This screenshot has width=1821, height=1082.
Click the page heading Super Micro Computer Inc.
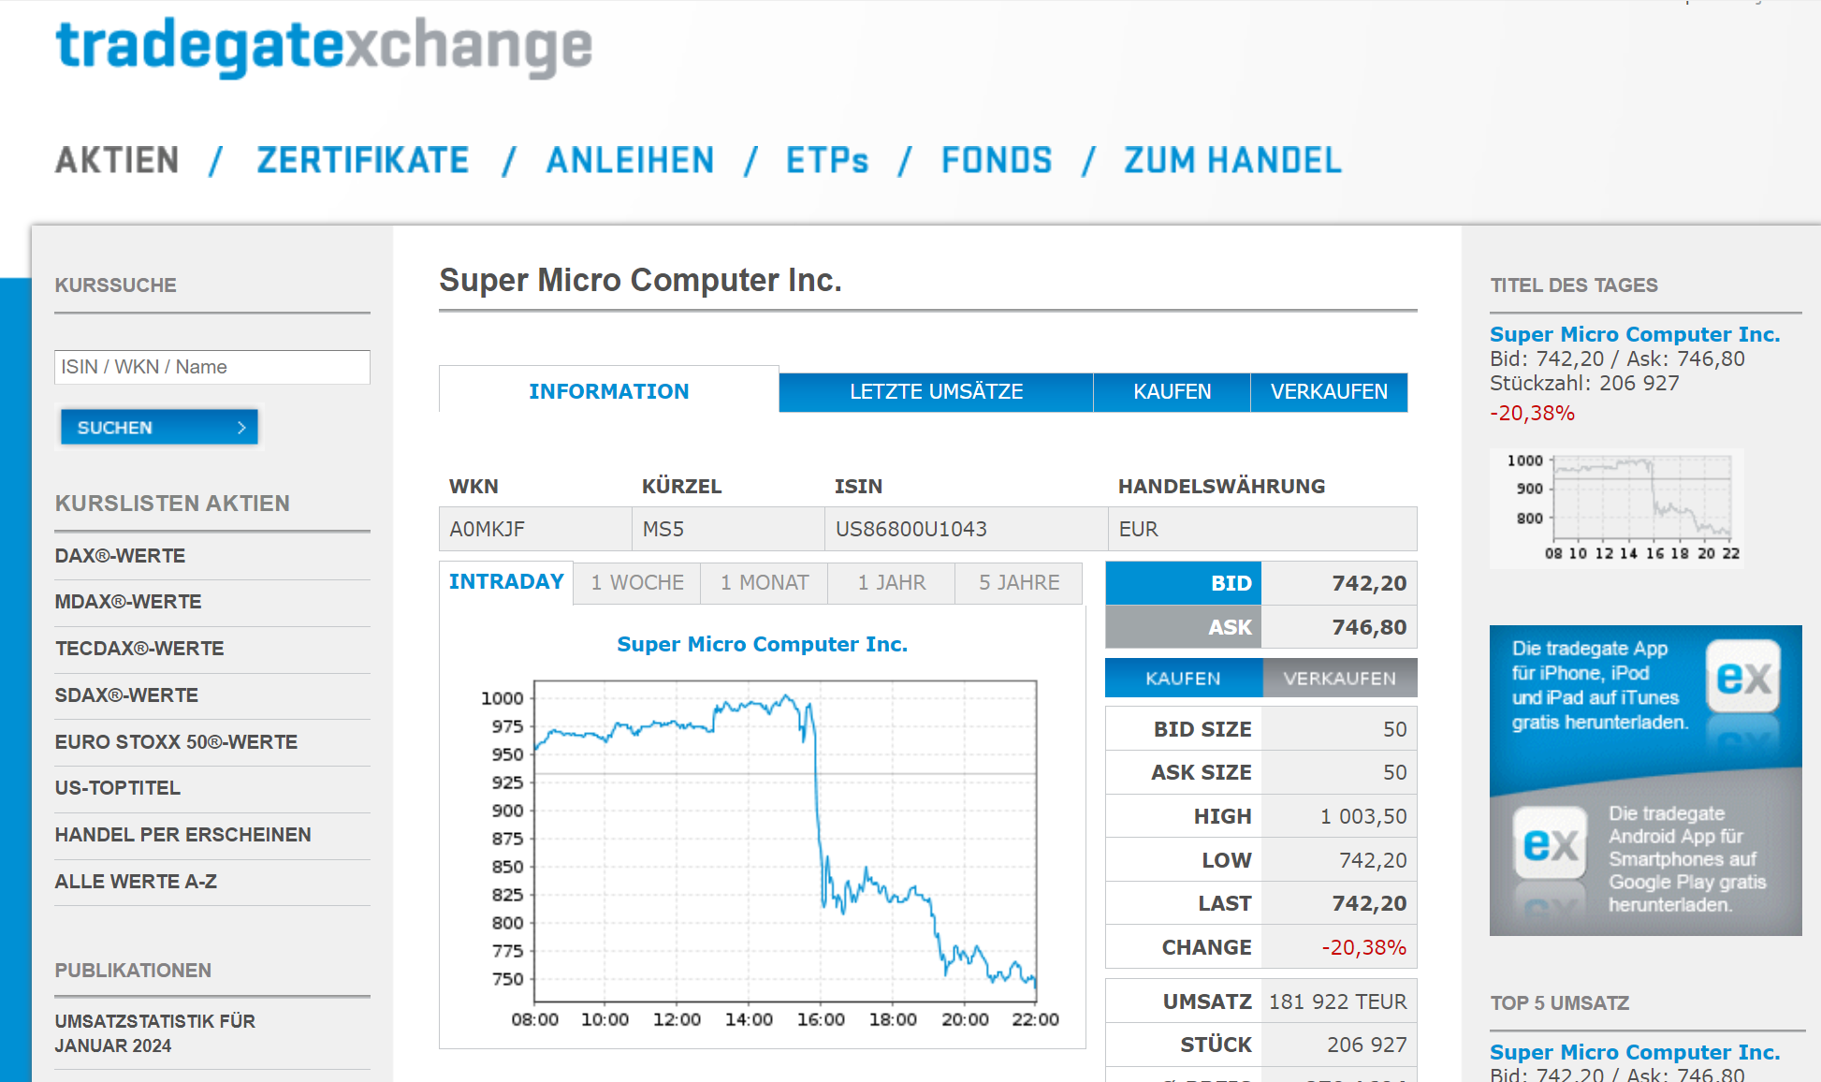coord(641,280)
